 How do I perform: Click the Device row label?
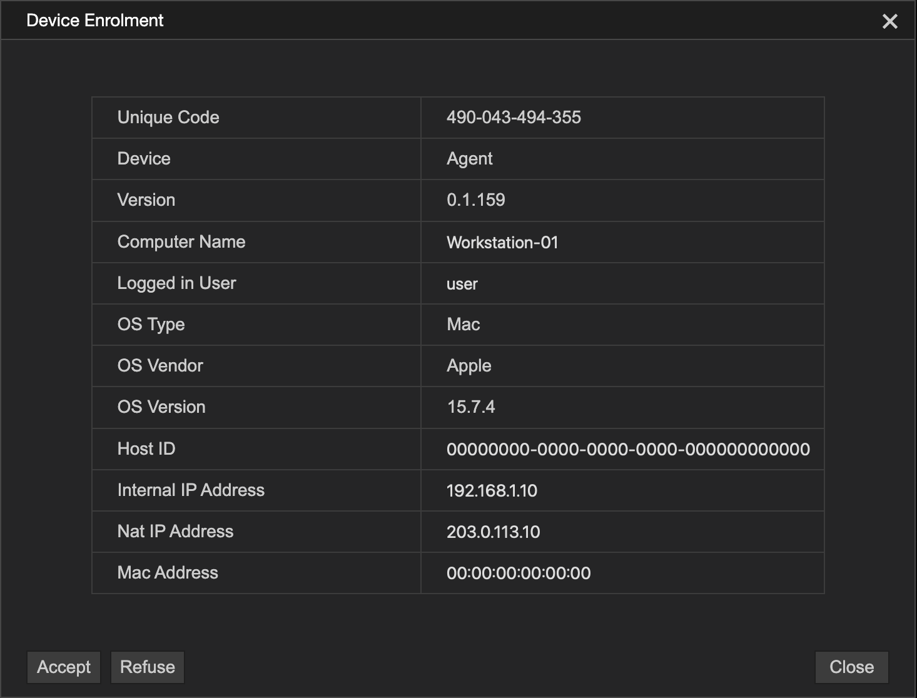pyautogui.click(x=144, y=159)
